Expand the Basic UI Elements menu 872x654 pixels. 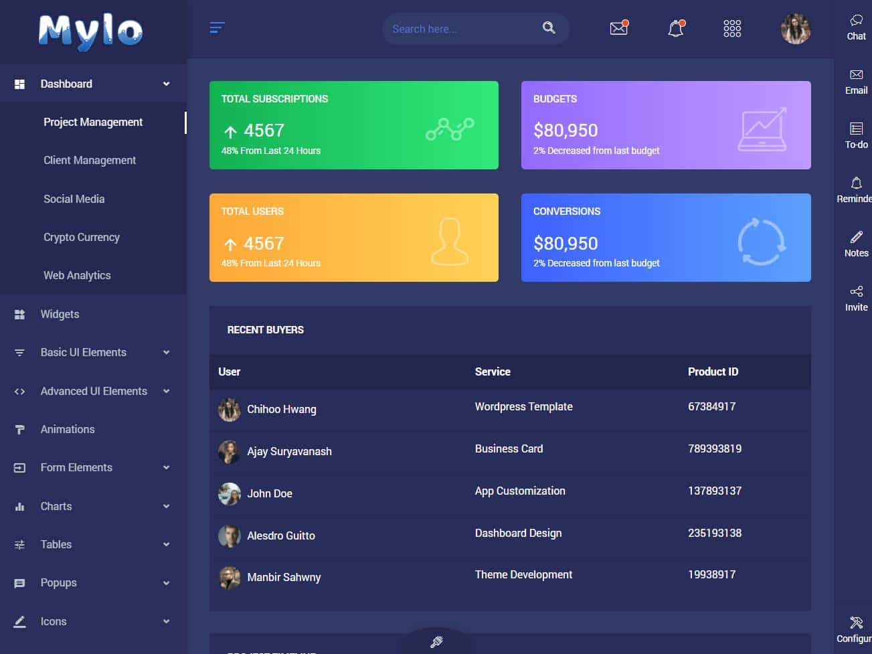(x=83, y=352)
